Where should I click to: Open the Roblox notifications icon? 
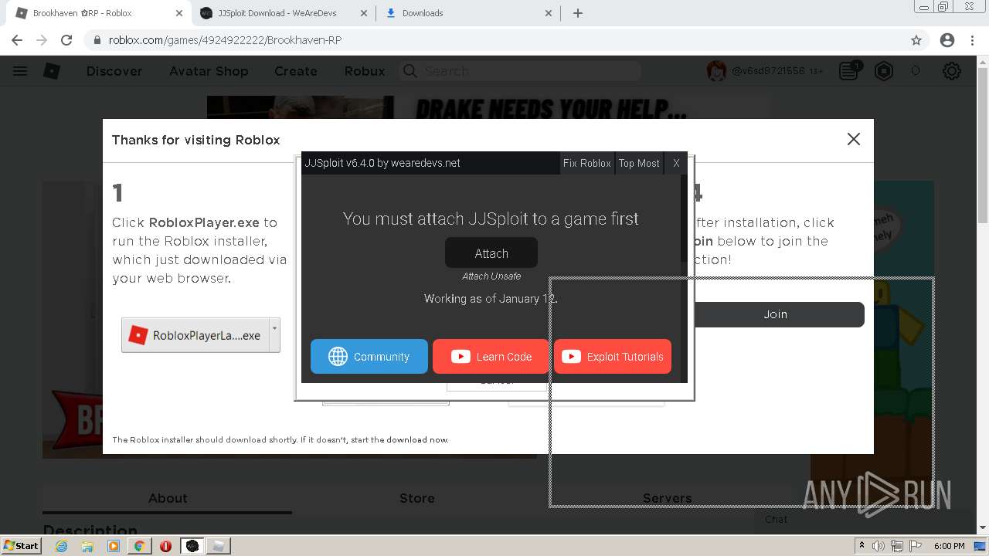[850, 71]
